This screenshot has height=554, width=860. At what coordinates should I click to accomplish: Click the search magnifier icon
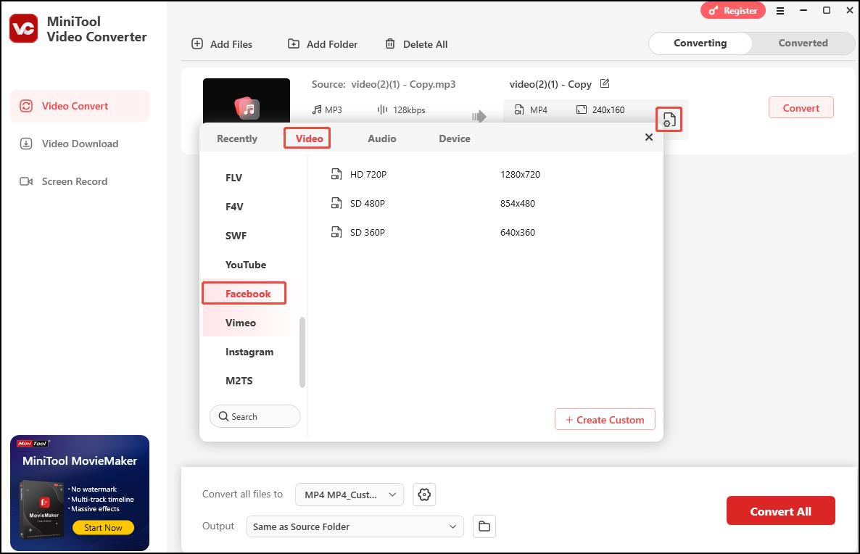(223, 416)
